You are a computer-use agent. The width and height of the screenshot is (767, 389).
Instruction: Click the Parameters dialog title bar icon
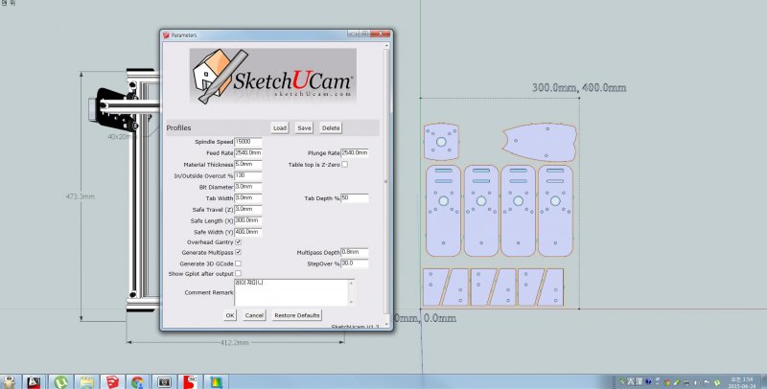coord(166,34)
